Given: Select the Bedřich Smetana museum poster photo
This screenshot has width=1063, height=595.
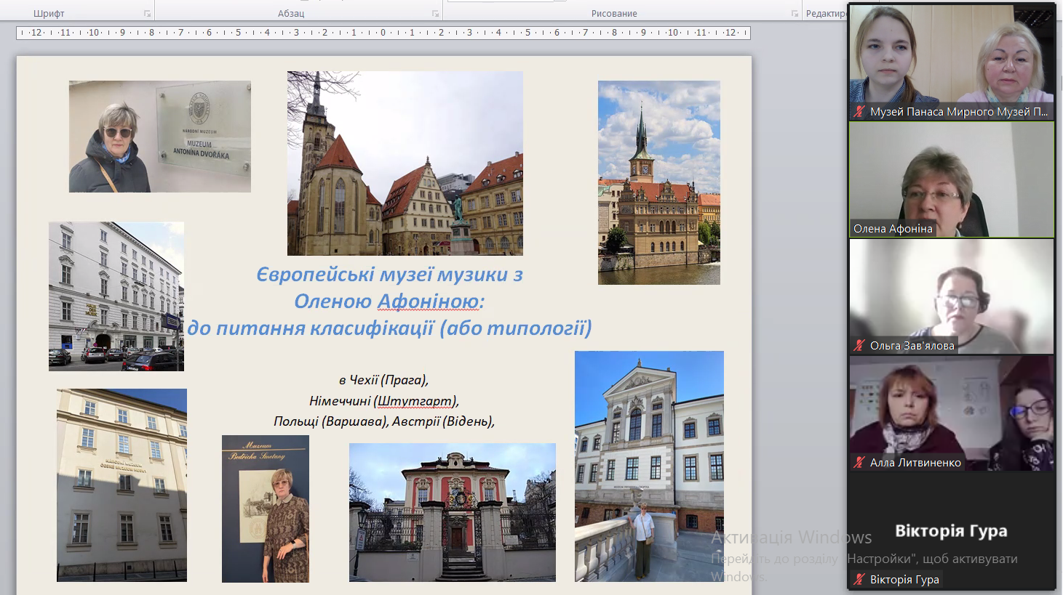Looking at the screenshot, I should [266, 509].
